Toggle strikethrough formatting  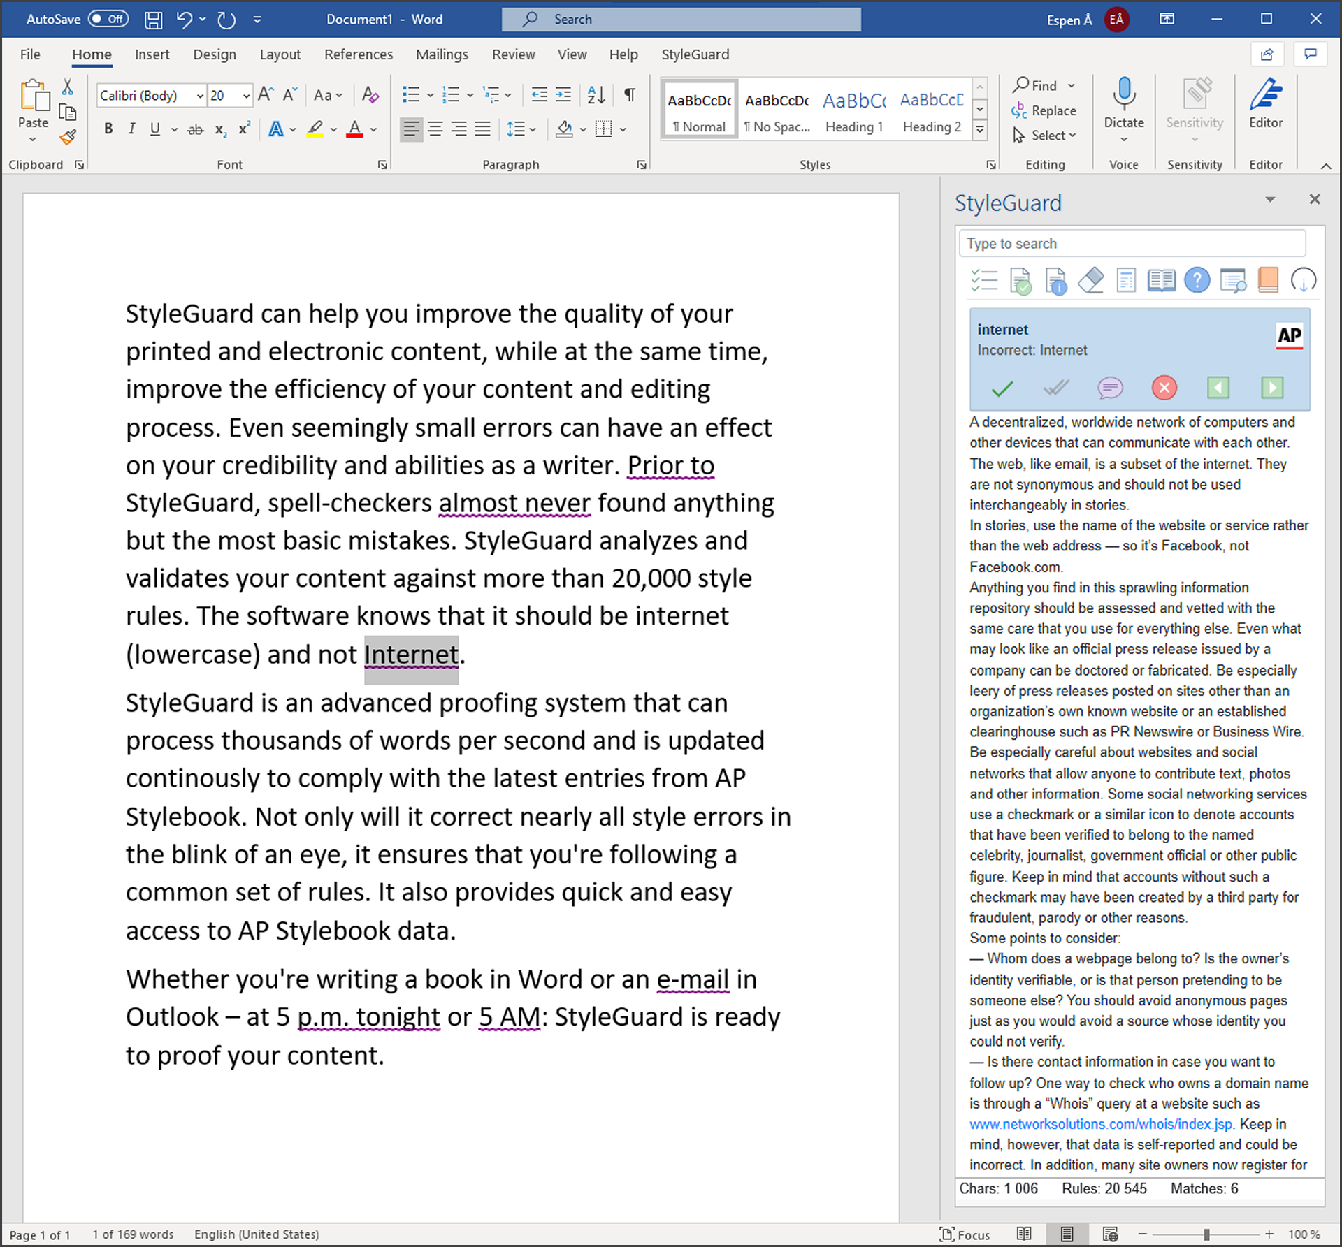(195, 129)
